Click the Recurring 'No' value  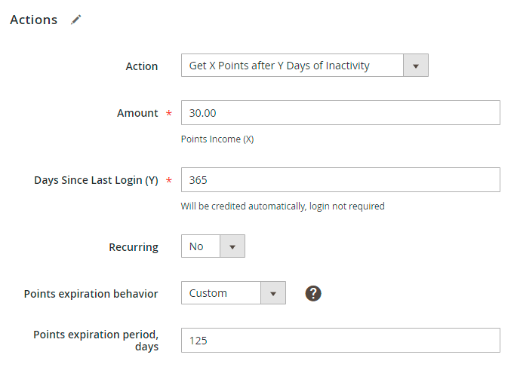tap(200, 246)
